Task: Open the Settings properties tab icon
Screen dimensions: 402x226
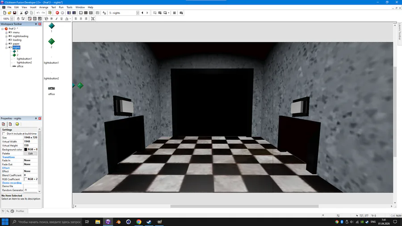Action: [x=3, y=124]
